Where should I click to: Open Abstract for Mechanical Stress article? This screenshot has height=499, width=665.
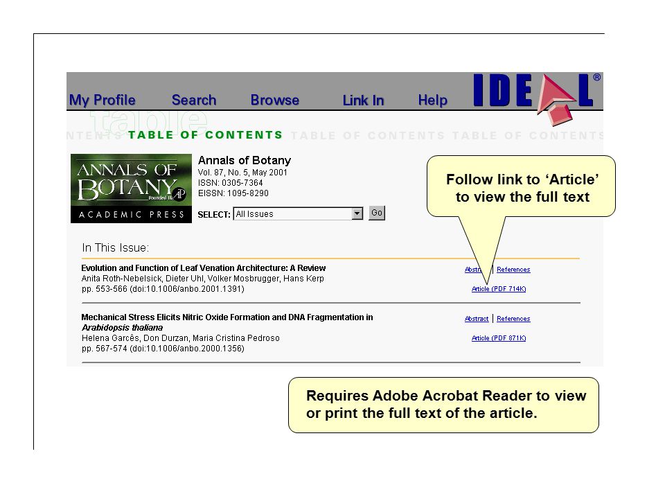(477, 319)
